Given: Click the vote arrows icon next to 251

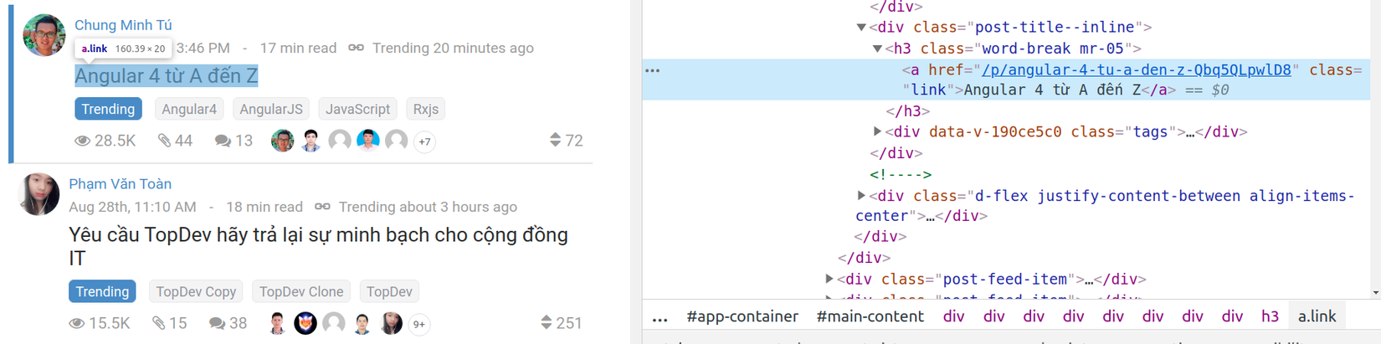Looking at the screenshot, I should (x=546, y=322).
